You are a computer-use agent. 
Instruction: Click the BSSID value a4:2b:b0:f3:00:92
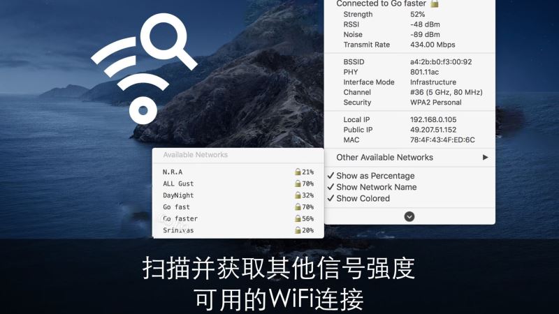point(441,61)
